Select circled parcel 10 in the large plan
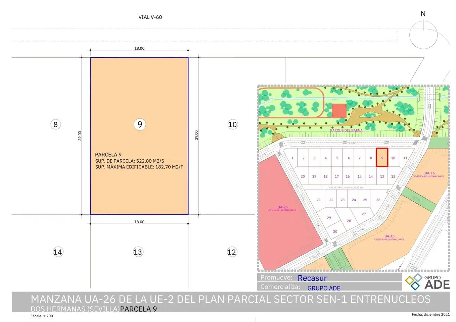This screenshot has height=322, width=456. coord(232,124)
